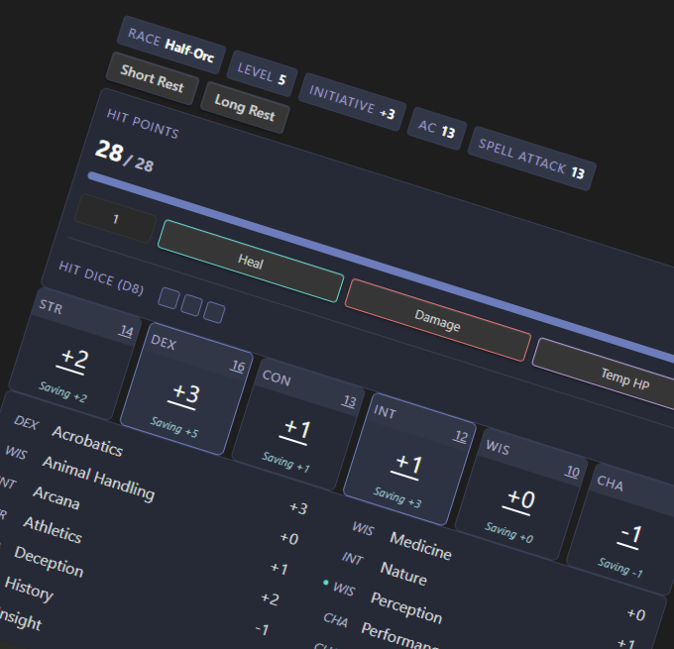Roll the STR +2 modifier
This screenshot has height=649, width=674.
[74, 359]
